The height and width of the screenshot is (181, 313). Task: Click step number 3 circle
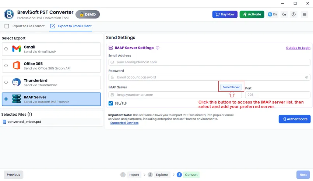pyautogui.click(x=179, y=175)
